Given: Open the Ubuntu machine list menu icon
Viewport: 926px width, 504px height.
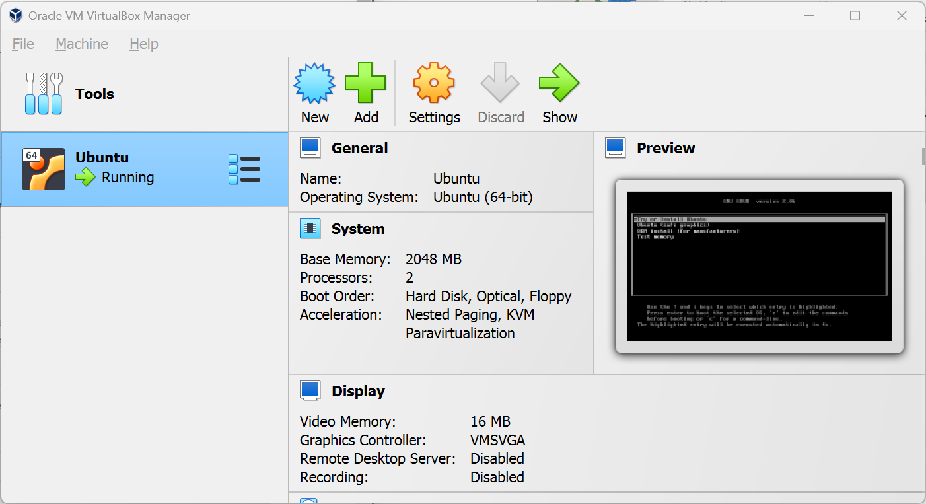Looking at the screenshot, I should click(244, 169).
